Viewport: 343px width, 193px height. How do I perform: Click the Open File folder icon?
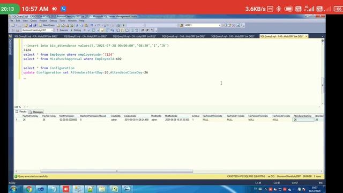click(x=26, y=25)
